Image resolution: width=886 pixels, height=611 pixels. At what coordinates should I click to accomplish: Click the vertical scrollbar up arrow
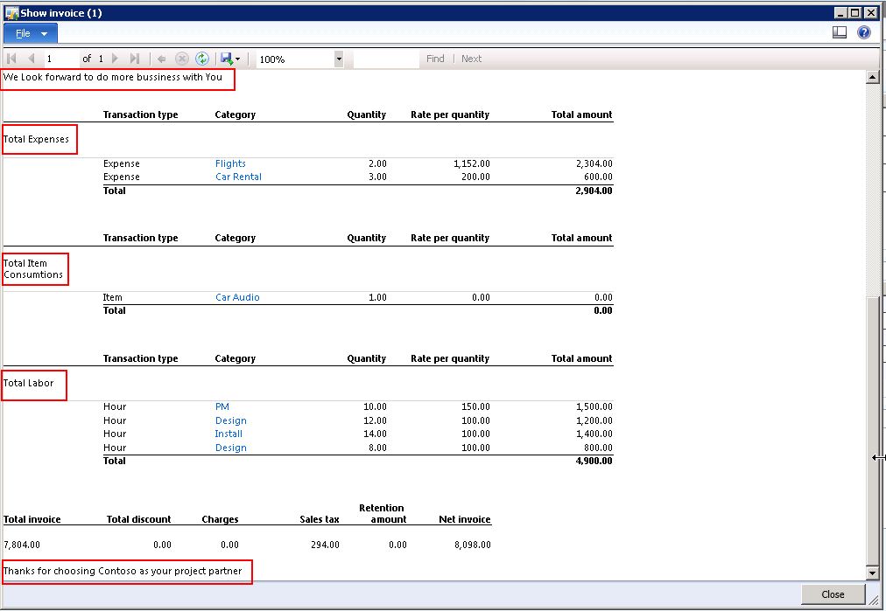pyautogui.click(x=872, y=77)
